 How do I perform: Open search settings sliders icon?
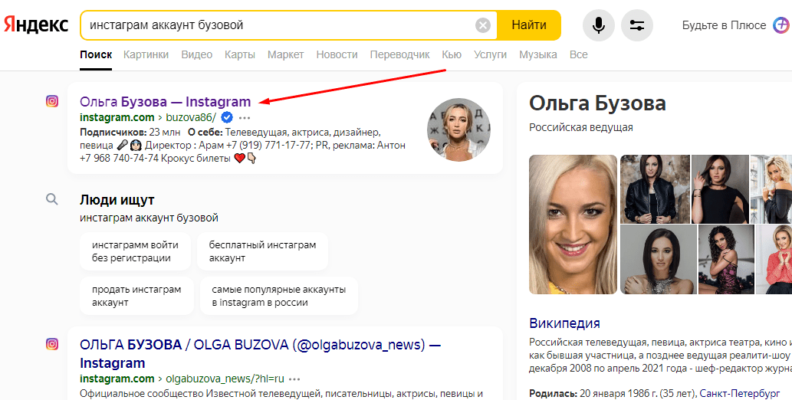[x=637, y=25]
